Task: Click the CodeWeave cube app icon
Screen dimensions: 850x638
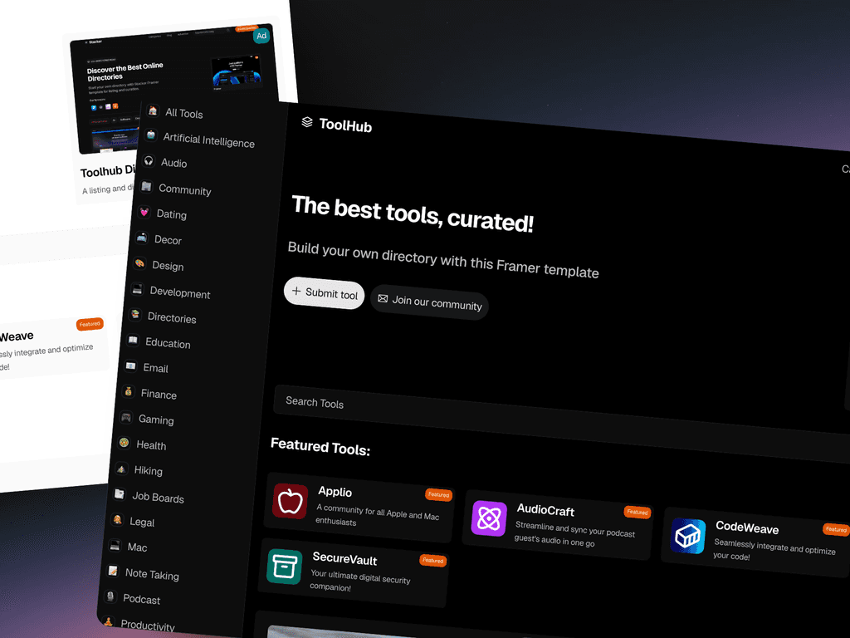Action: click(x=688, y=536)
